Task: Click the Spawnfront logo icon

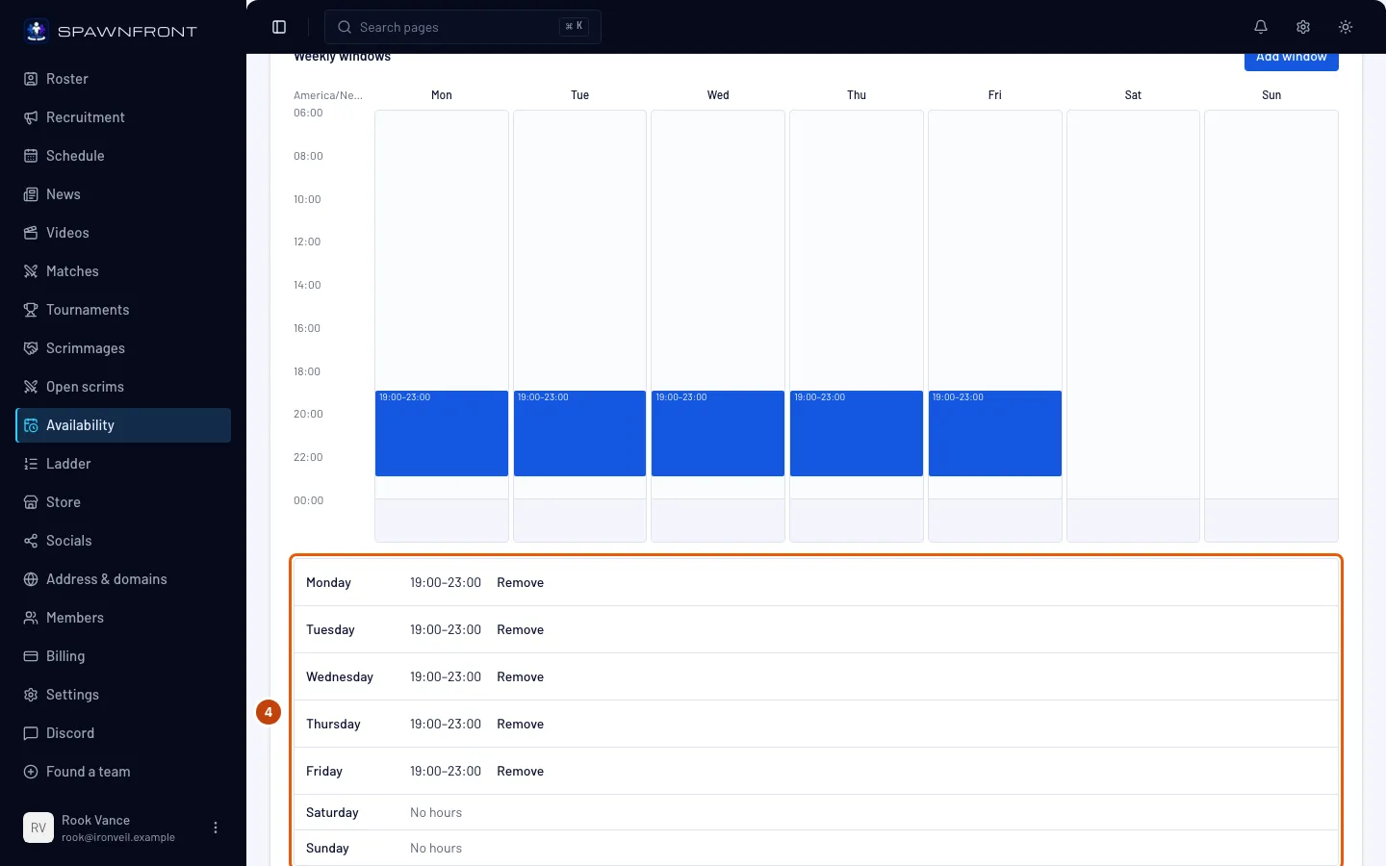Action: 37,31
